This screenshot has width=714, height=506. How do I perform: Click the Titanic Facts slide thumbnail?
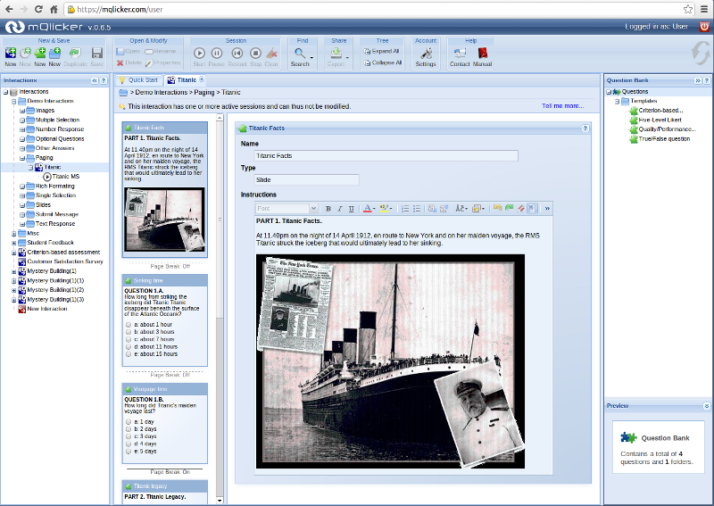(x=165, y=189)
